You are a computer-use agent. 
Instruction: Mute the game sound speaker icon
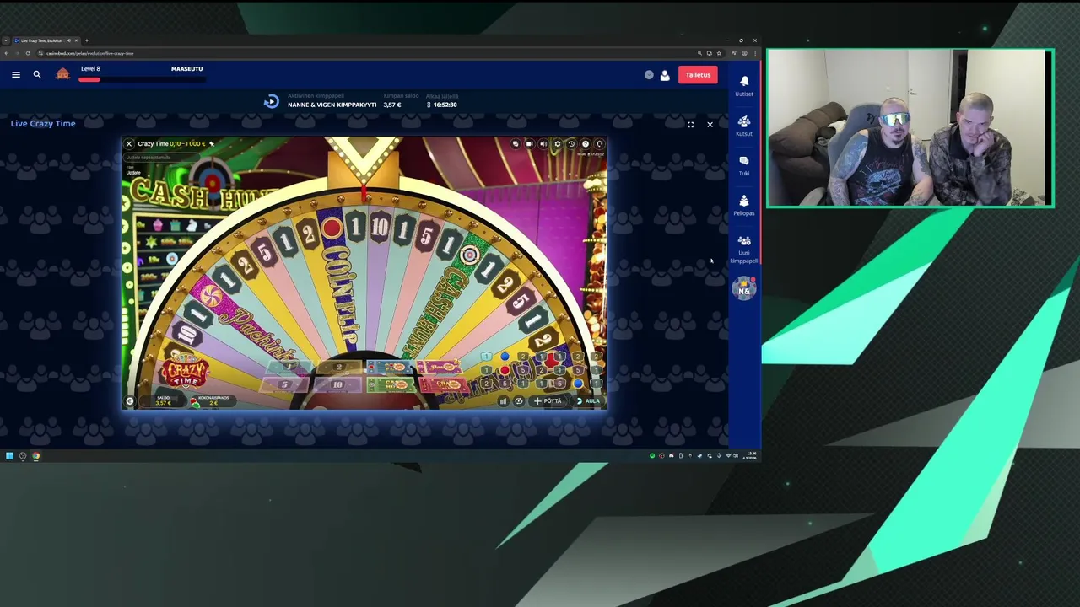coord(543,144)
